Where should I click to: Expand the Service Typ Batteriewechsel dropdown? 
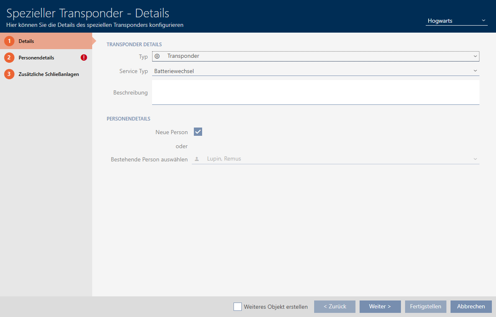coord(315,71)
